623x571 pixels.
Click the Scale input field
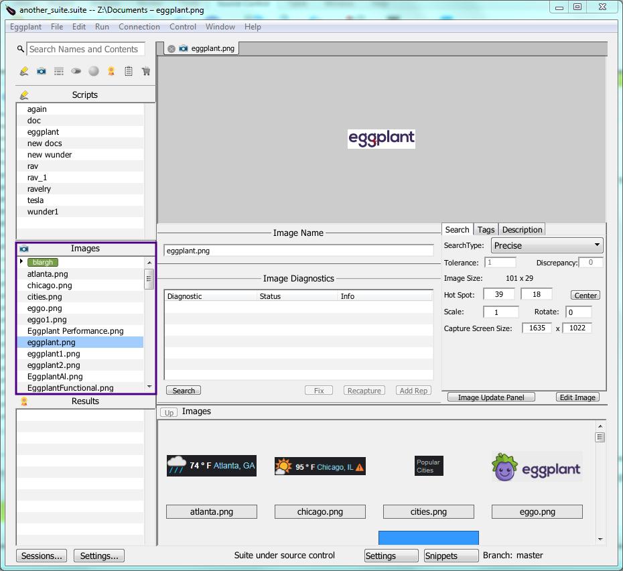point(500,312)
